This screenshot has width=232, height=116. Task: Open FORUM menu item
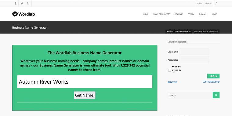pyautogui.click(x=191, y=14)
